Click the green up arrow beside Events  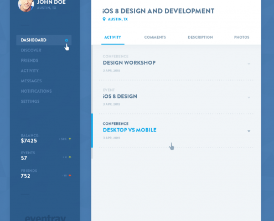click(x=70, y=157)
